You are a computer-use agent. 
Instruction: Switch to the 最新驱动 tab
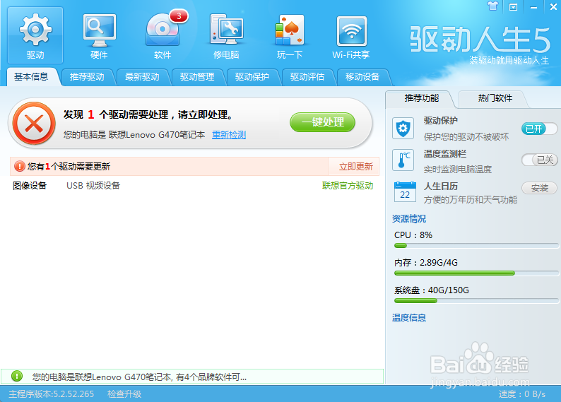point(142,77)
